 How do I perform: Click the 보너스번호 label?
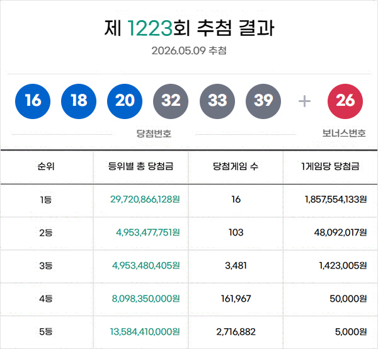pos(344,133)
